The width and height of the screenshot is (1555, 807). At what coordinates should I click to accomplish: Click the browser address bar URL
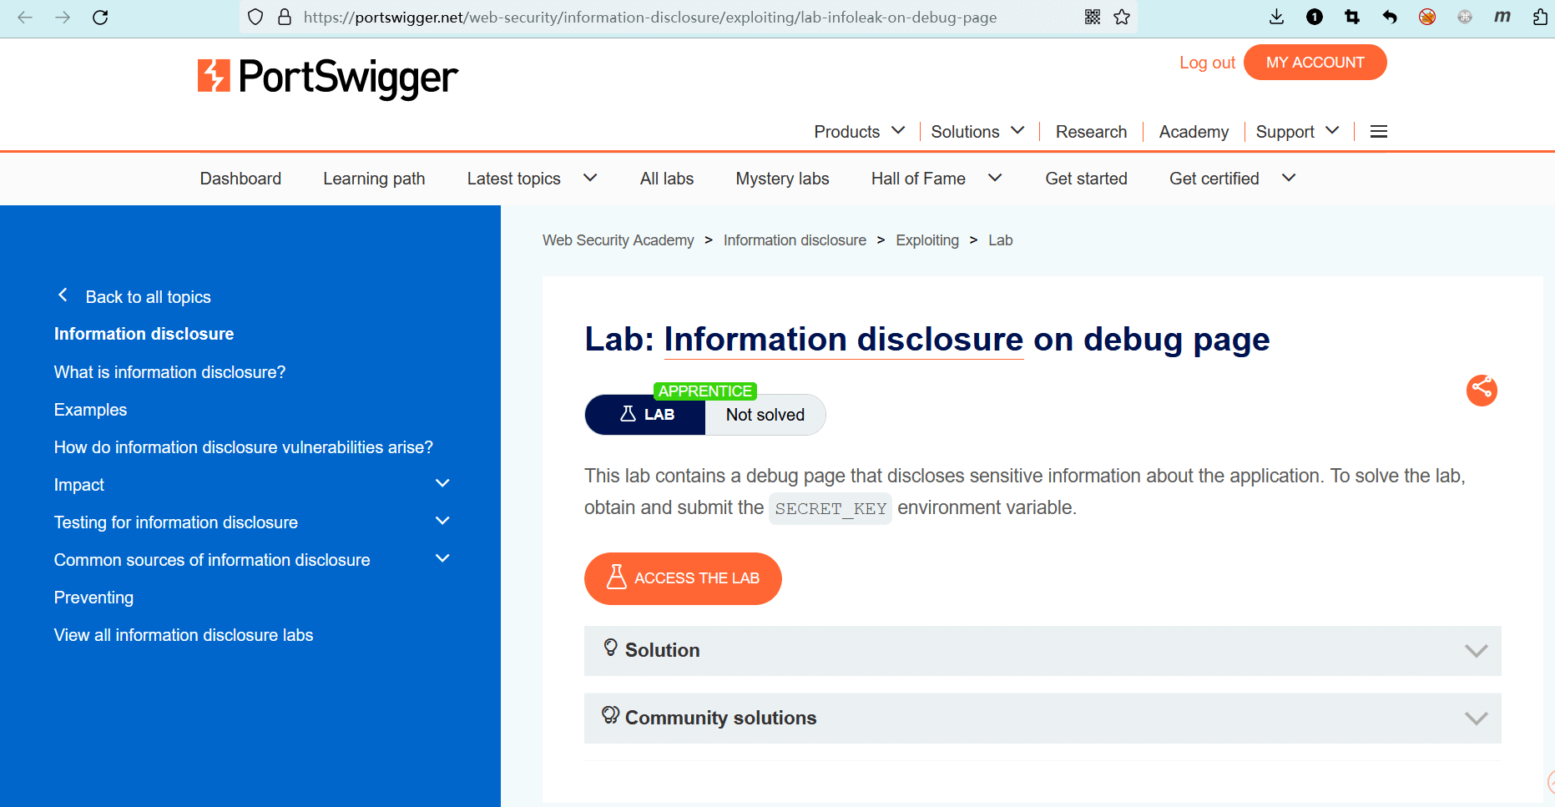click(649, 18)
